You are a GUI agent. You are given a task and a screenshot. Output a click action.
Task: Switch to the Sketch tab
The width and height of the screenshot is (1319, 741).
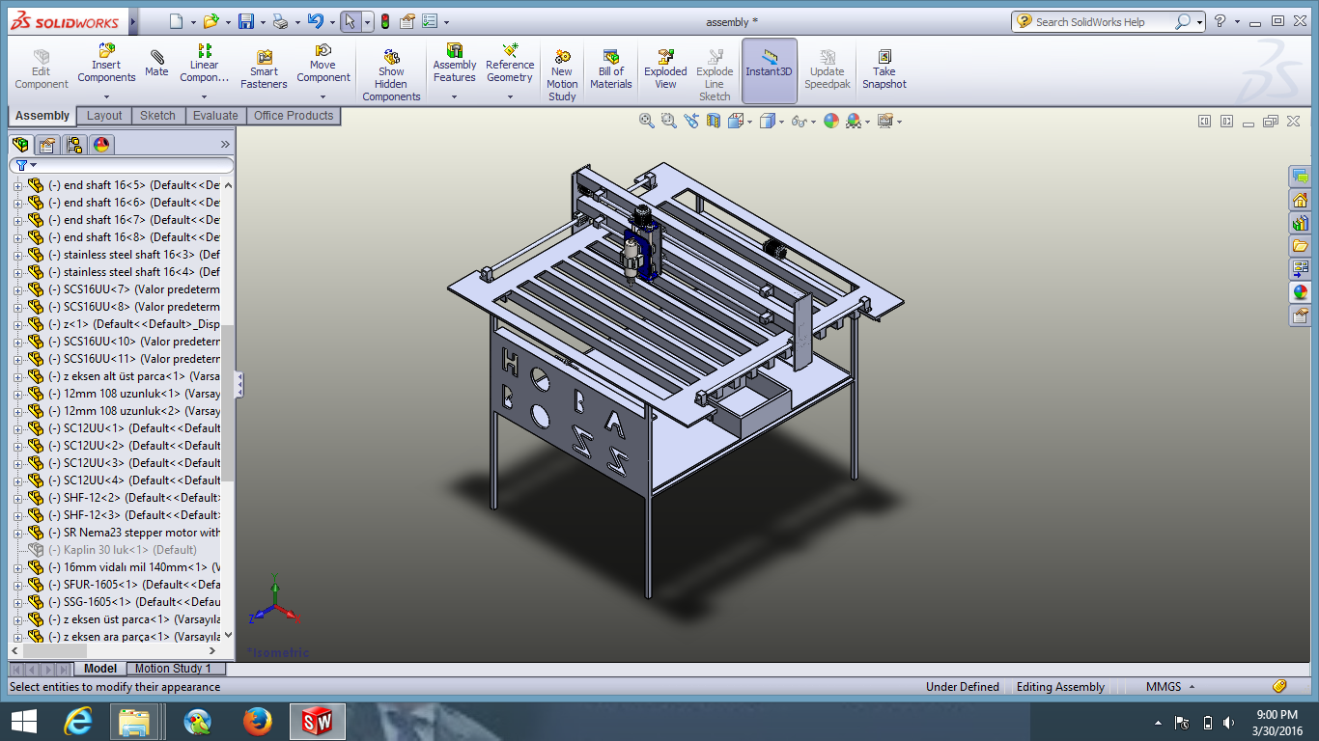click(x=157, y=116)
